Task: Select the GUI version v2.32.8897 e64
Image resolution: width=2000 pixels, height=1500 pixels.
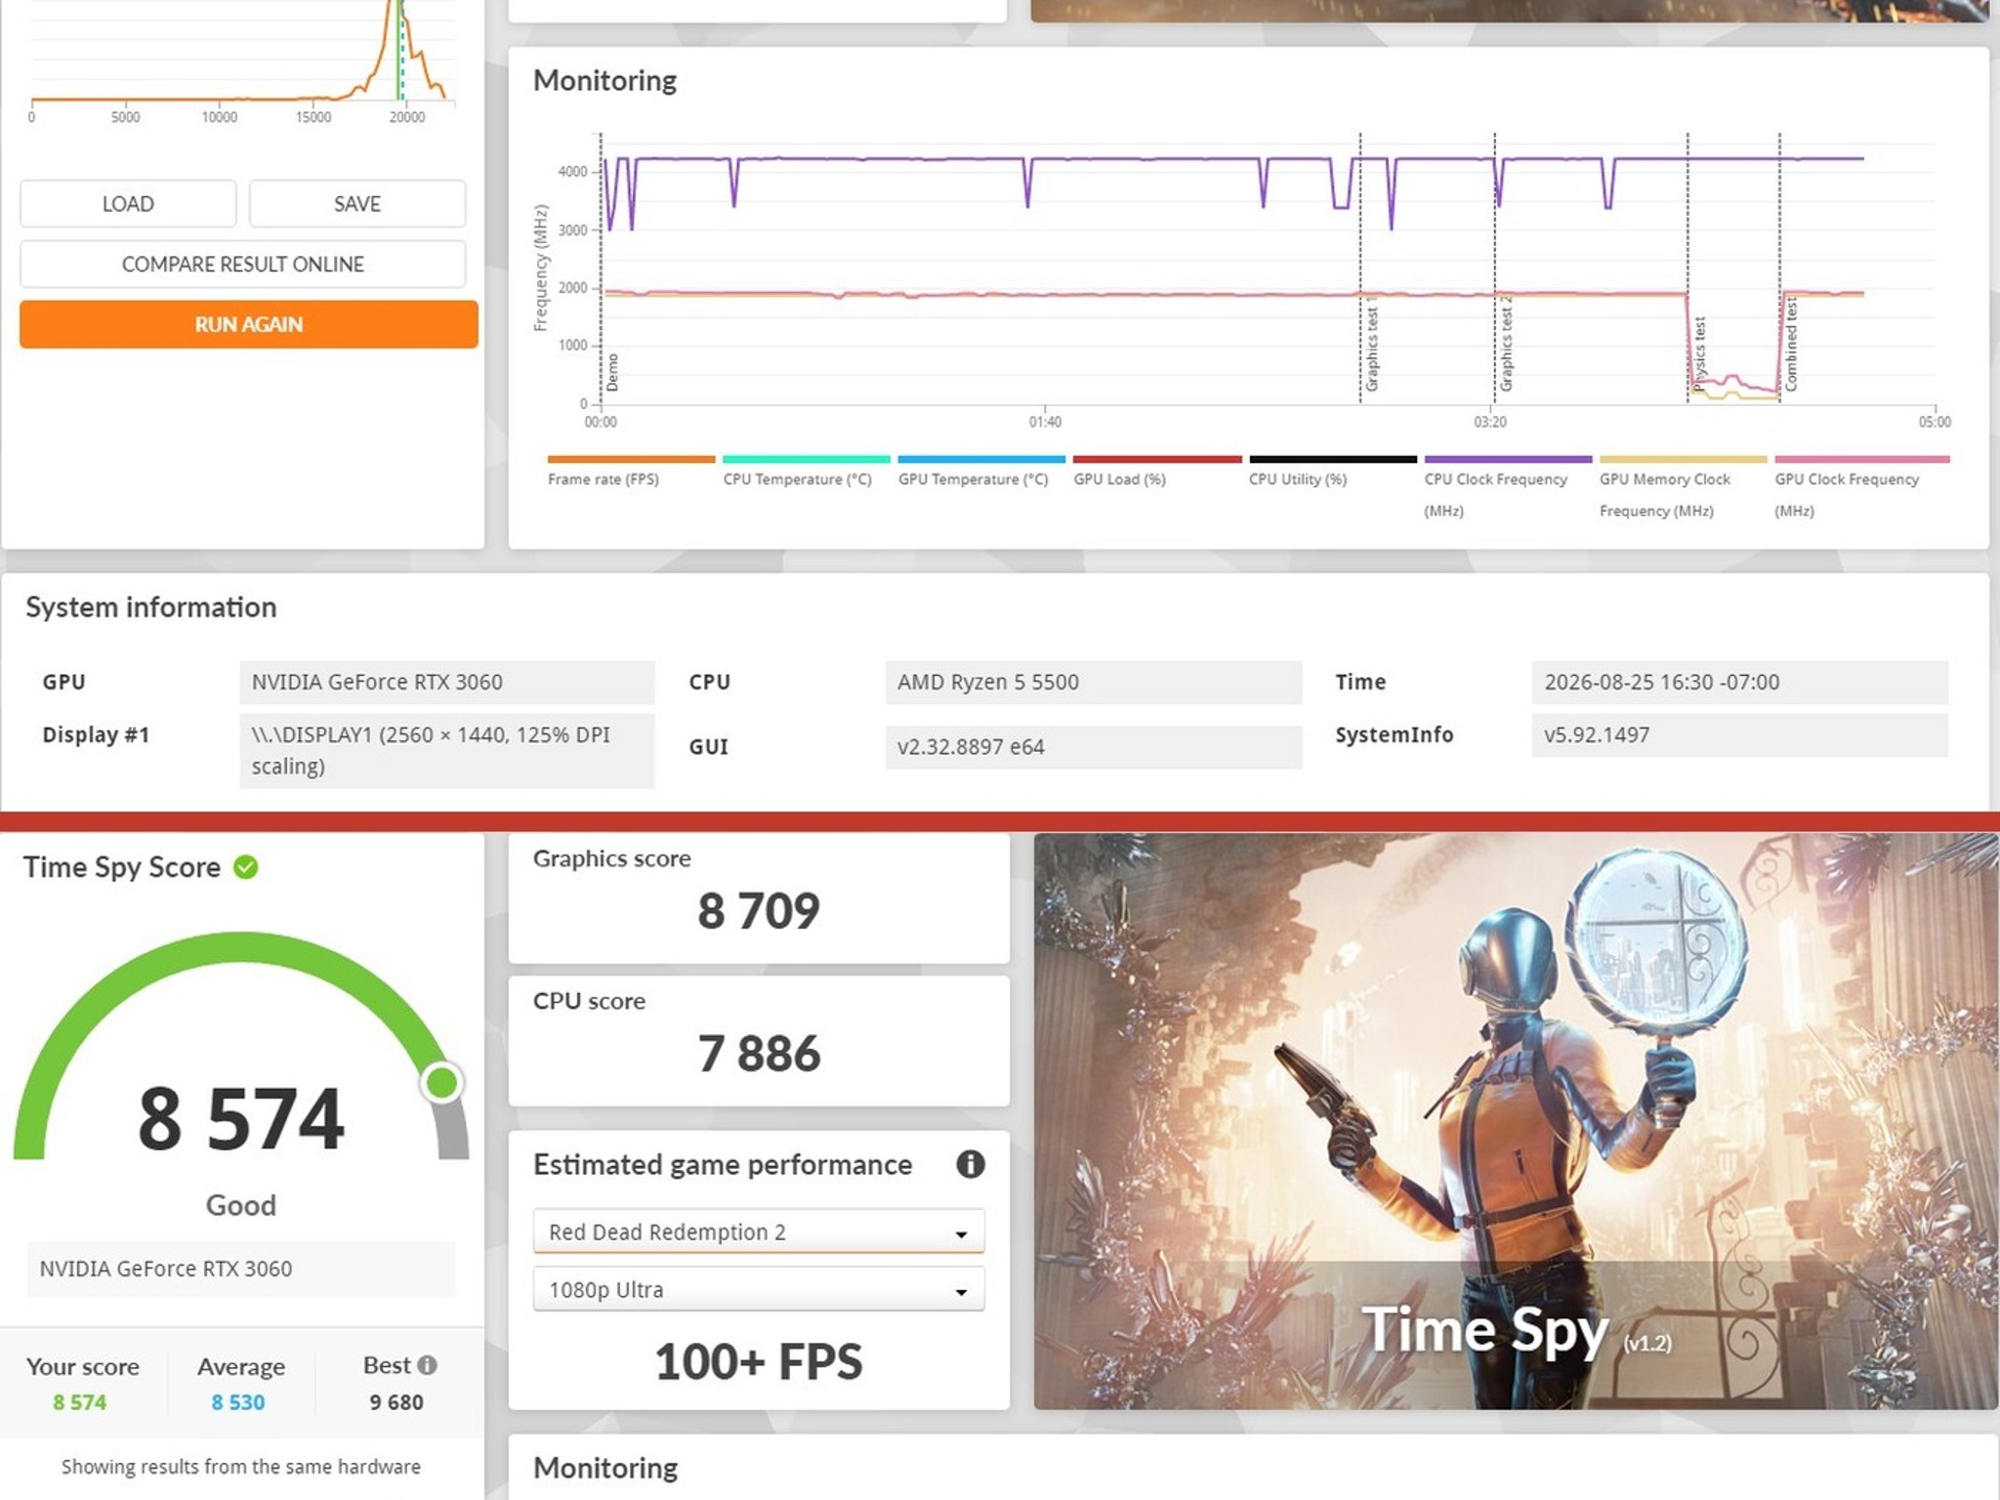Action: 1093,746
